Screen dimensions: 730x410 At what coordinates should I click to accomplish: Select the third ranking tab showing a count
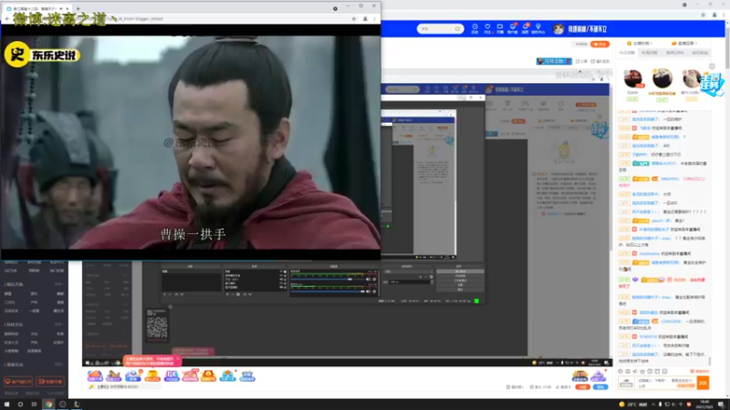pos(674,53)
